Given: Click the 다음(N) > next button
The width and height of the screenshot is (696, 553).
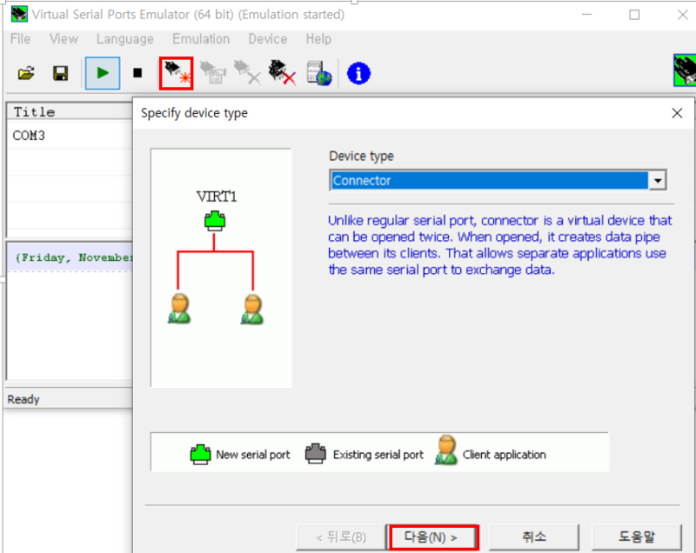Looking at the screenshot, I should [433, 537].
